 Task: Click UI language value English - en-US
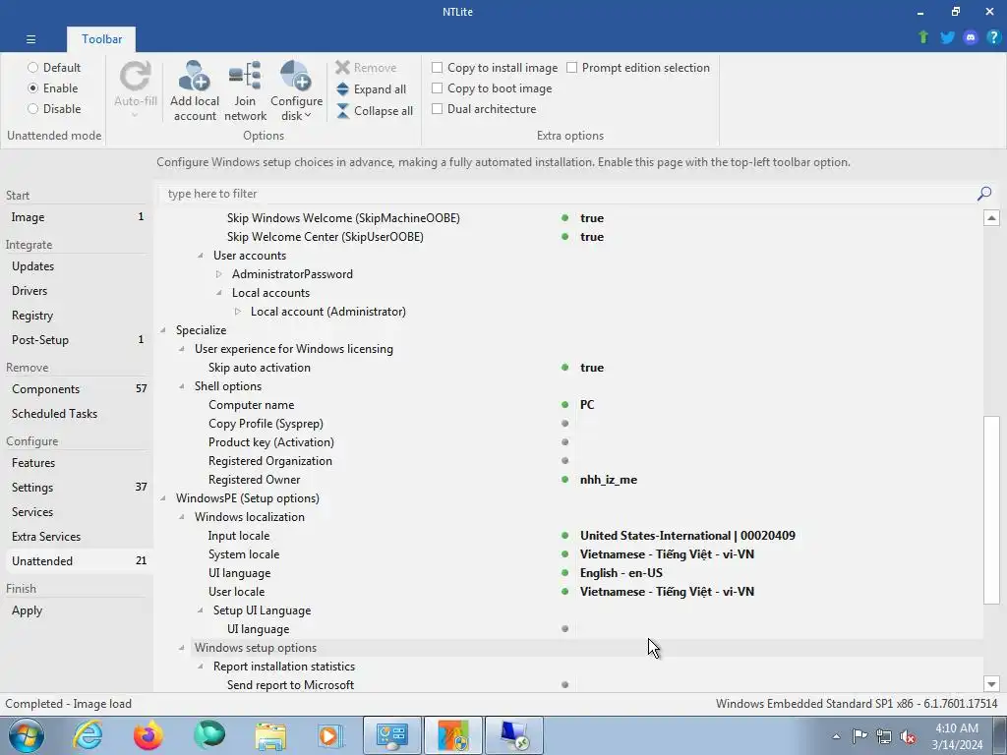(622, 573)
